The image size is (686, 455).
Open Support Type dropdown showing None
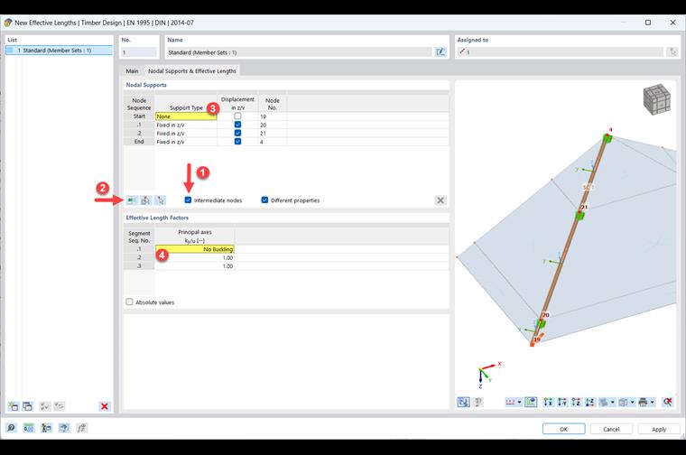click(x=186, y=116)
